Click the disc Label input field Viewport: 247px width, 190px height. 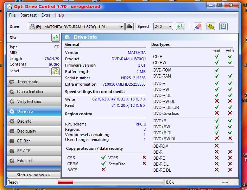pyautogui.click(x=36, y=71)
